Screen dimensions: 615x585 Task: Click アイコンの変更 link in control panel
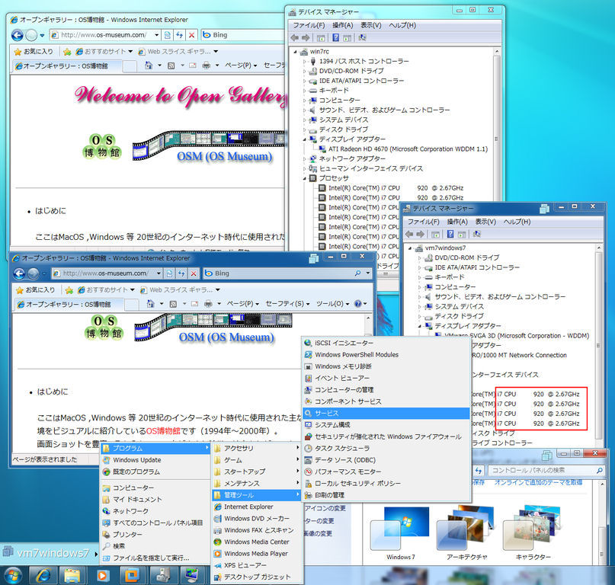point(325,508)
